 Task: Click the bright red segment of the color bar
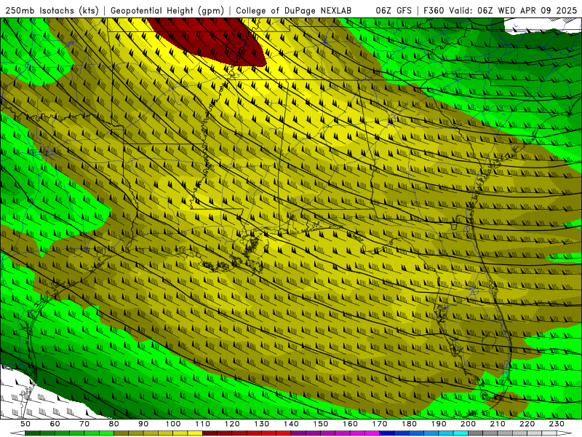coord(284,433)
